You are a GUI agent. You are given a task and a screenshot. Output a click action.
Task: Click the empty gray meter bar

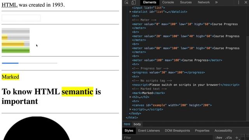(16, 31)
